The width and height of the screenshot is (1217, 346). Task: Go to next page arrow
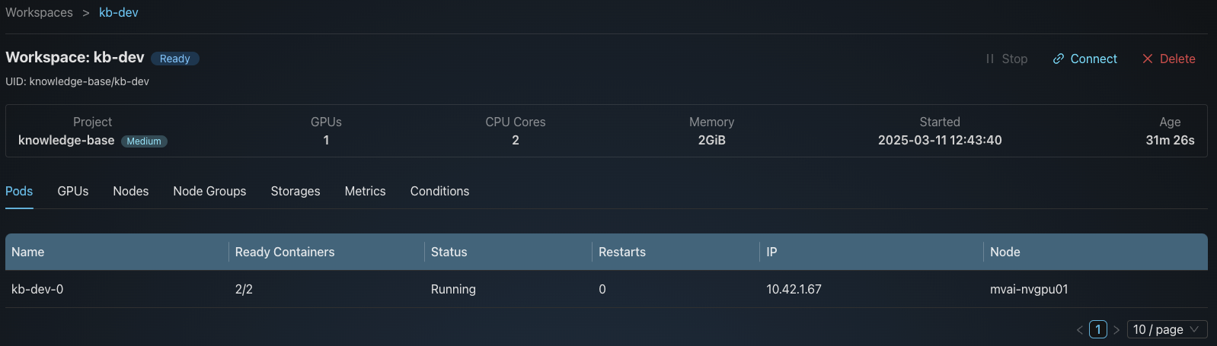(1116, 329)
